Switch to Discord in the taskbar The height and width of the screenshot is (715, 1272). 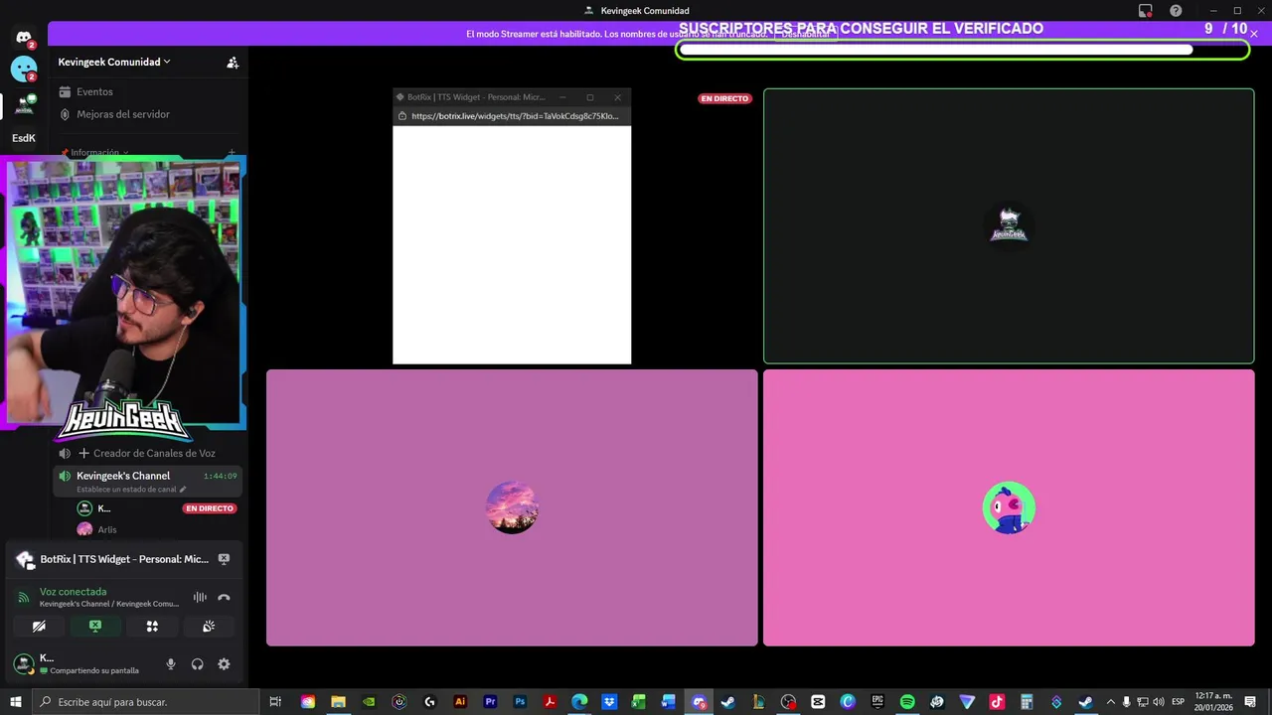(x=699, y=702)
